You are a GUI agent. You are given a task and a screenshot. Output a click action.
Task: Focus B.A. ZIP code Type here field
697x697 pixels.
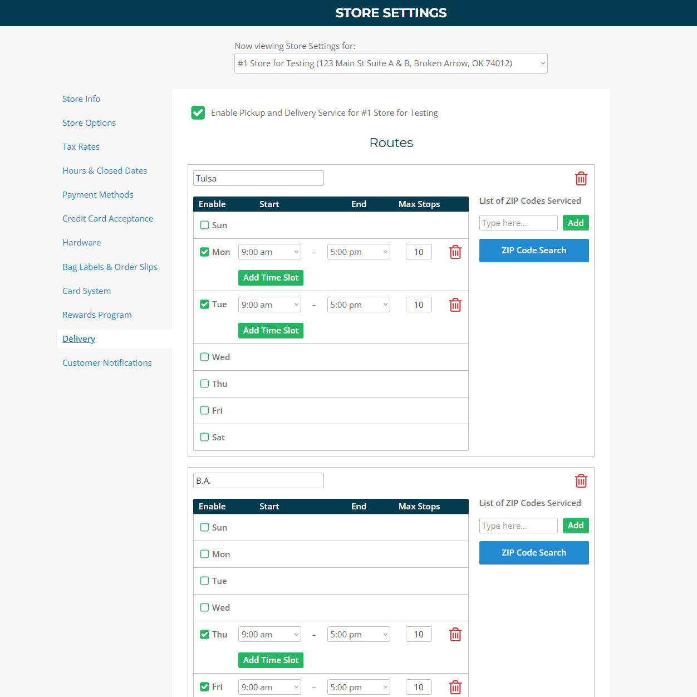pos(518,526)
